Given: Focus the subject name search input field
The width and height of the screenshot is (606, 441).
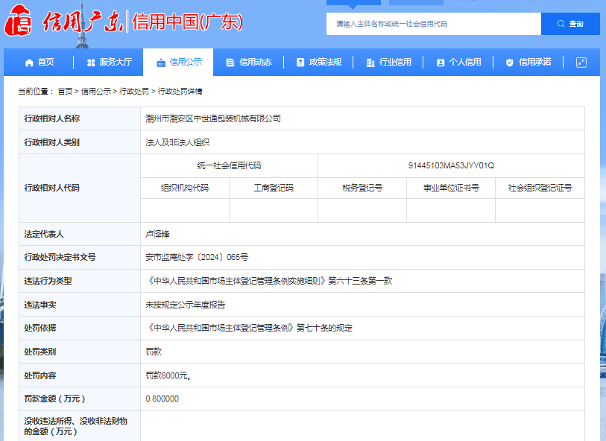Looking at the screenshot, I should (434, 24).
